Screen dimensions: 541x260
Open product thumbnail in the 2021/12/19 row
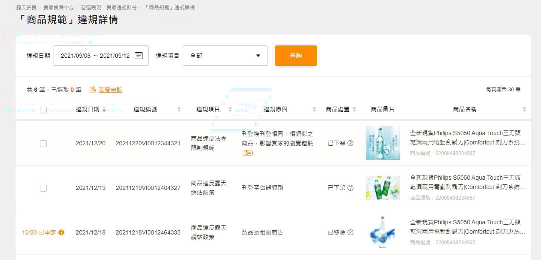pos(382,188)
